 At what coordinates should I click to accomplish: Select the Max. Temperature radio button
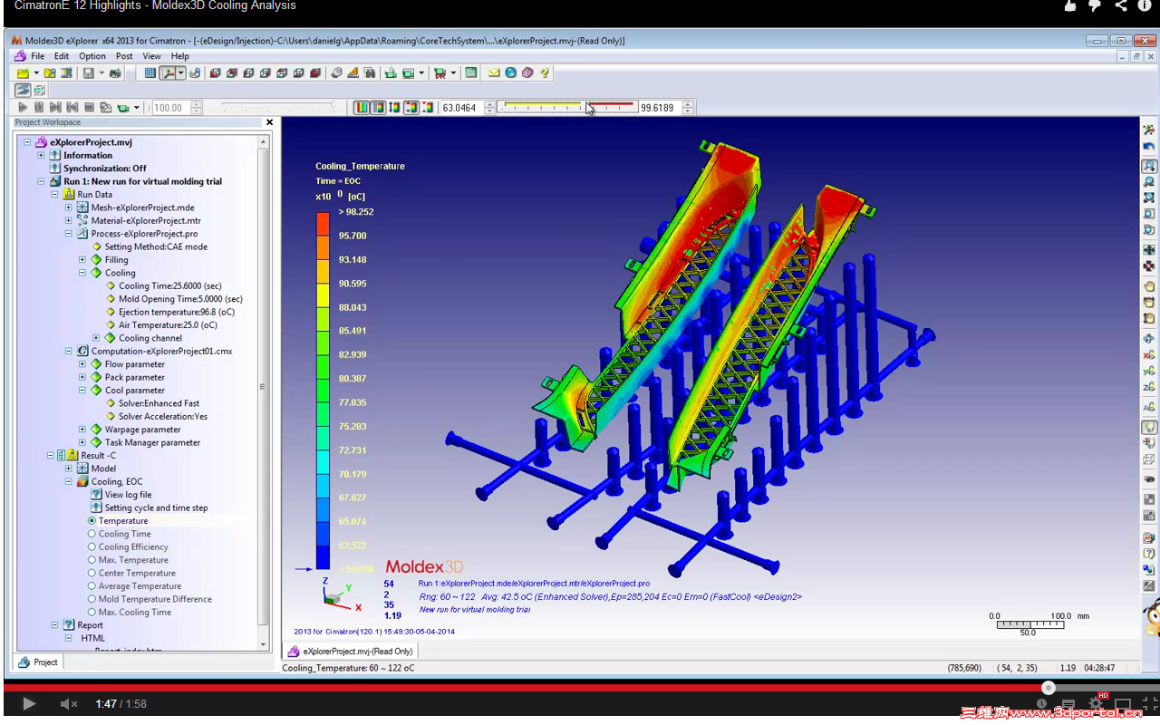(x=92, y=560)
